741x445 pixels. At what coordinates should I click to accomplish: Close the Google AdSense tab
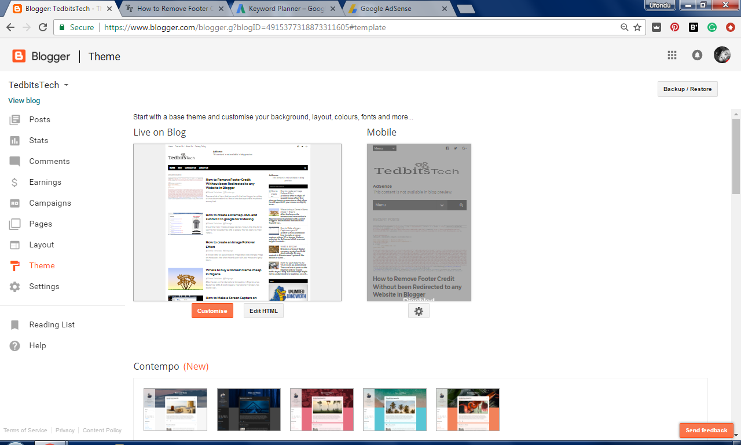coord(444,9)
